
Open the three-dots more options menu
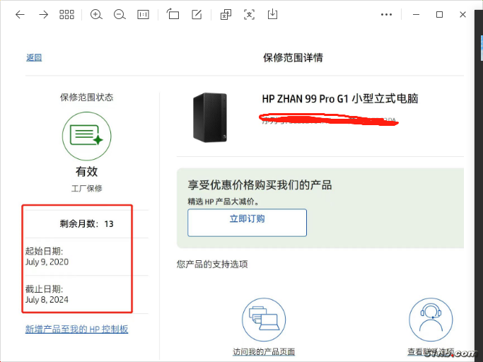(x=386, y=14)
